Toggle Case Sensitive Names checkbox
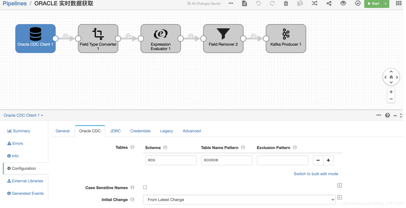Image resolution: width=406 pixels, height=208 pixels. [145, 187]
